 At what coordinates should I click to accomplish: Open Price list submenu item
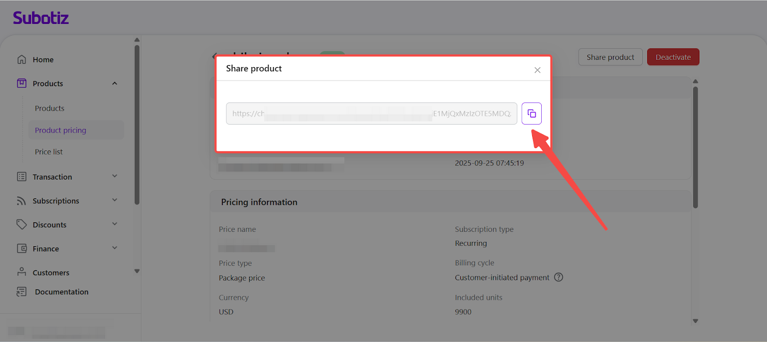tap(49, 152)
